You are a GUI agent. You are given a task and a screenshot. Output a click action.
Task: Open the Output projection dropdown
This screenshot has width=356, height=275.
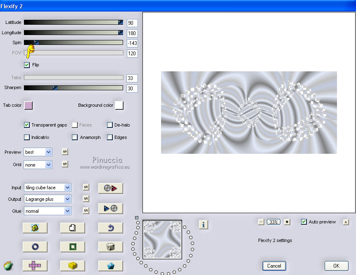pos(47,199)
